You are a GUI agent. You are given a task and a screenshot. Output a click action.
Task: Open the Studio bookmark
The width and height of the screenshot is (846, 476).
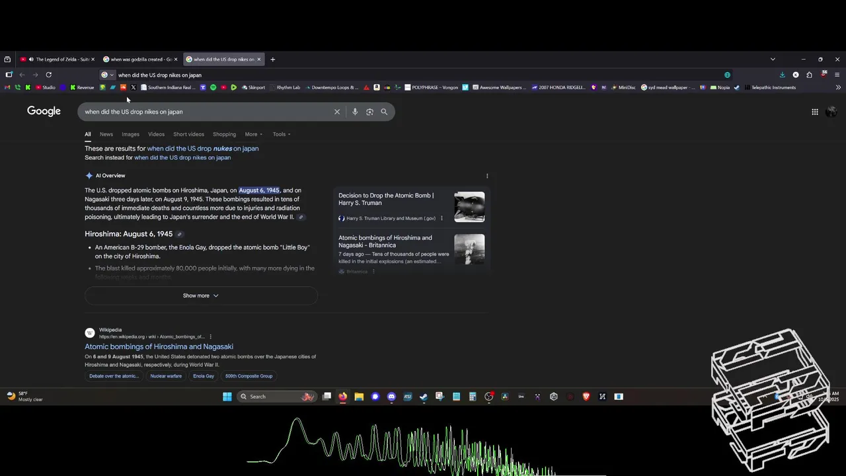[44, 87]
